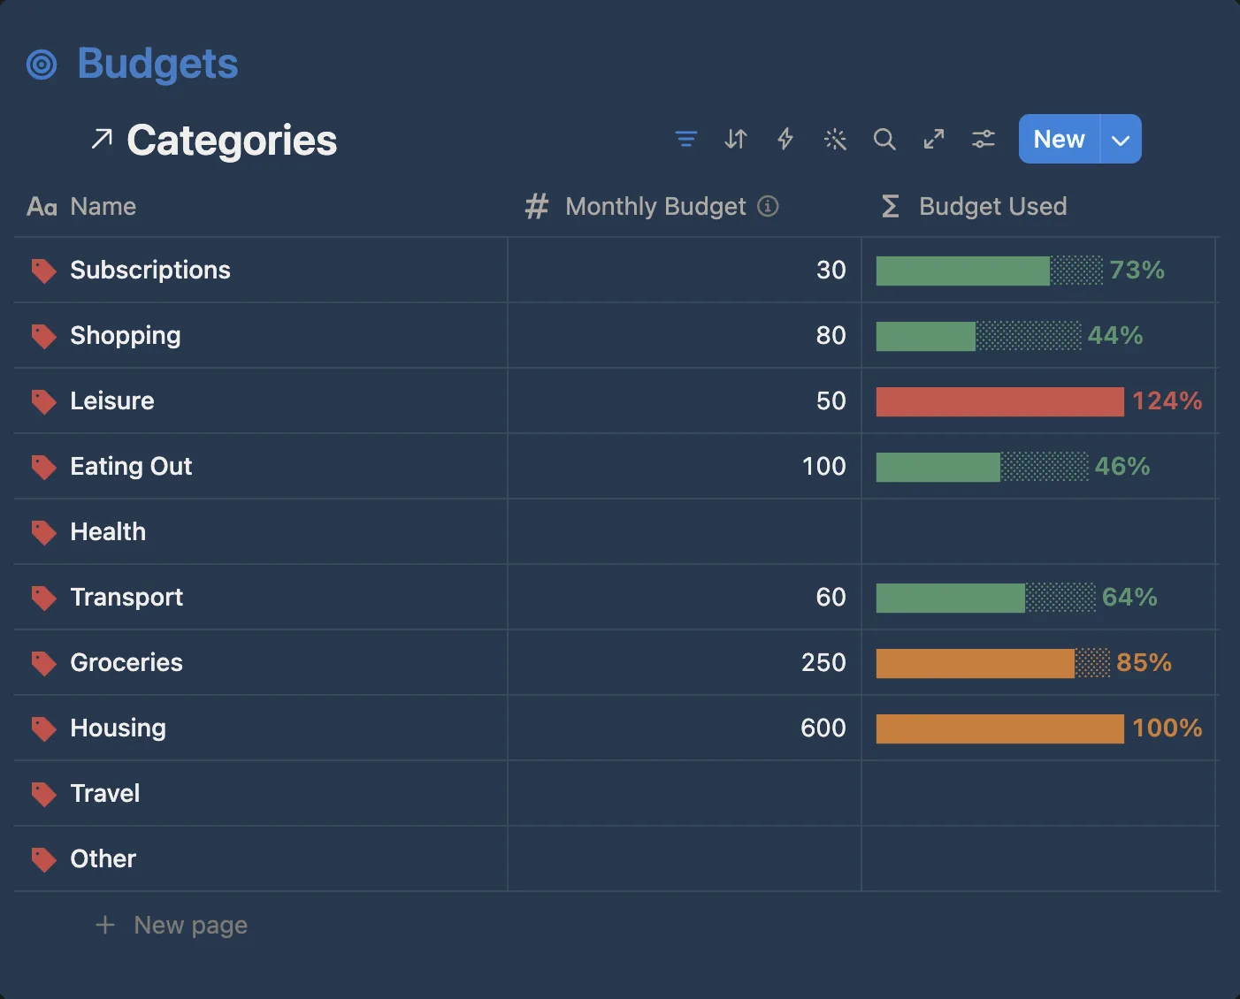Open the filter menu icon

[x=686, y=139]
